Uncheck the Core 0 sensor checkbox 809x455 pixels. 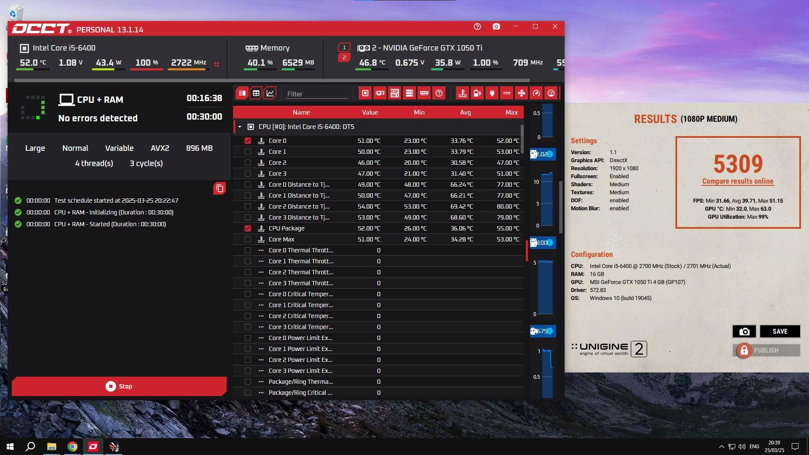coord(248,141)
